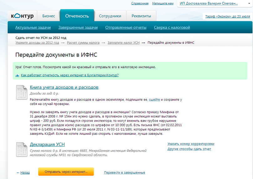Screen dimensions: 253x179
Task: Click the Контур logo
Action: tap(22, 16)
